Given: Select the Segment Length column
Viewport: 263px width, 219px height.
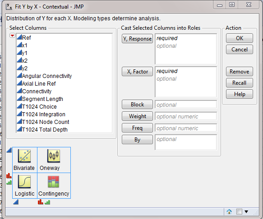Looking at the screenshot, I should click(x=42, y=99).
